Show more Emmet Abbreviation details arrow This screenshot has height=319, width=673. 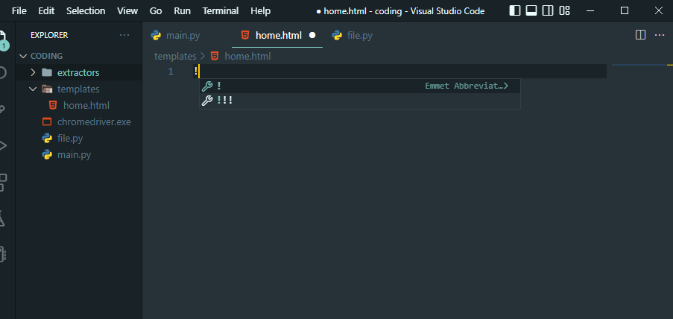[506, 86]
